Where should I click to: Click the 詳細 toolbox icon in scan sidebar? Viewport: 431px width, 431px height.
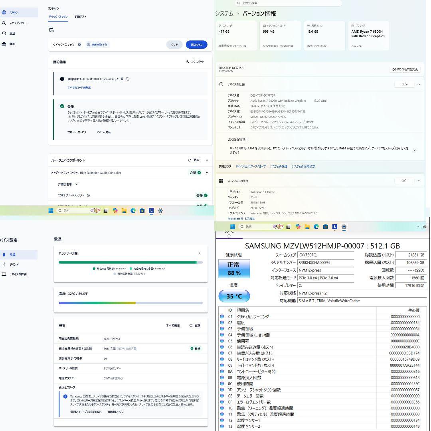coord(4,44)
